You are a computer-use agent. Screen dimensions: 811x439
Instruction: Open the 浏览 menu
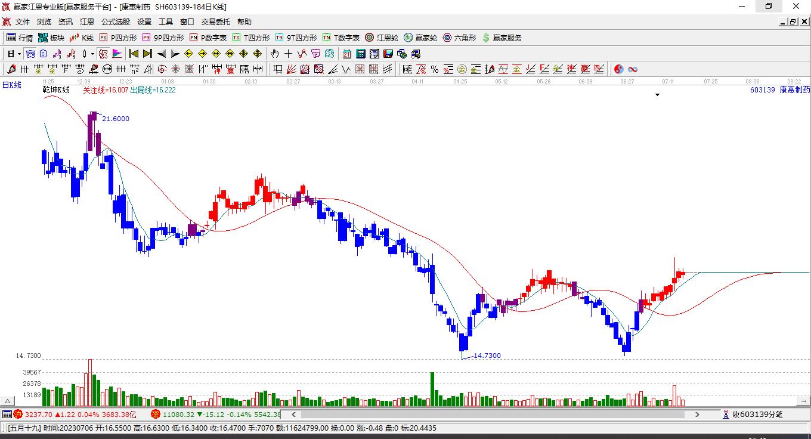pos(44,22)
